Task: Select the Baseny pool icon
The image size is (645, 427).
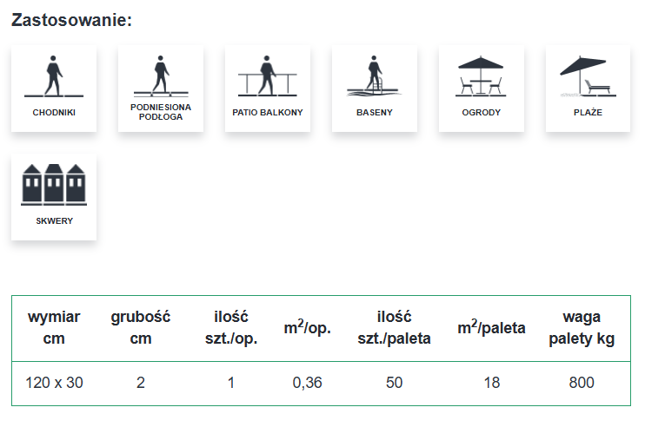Action: [x=374, y=76]
